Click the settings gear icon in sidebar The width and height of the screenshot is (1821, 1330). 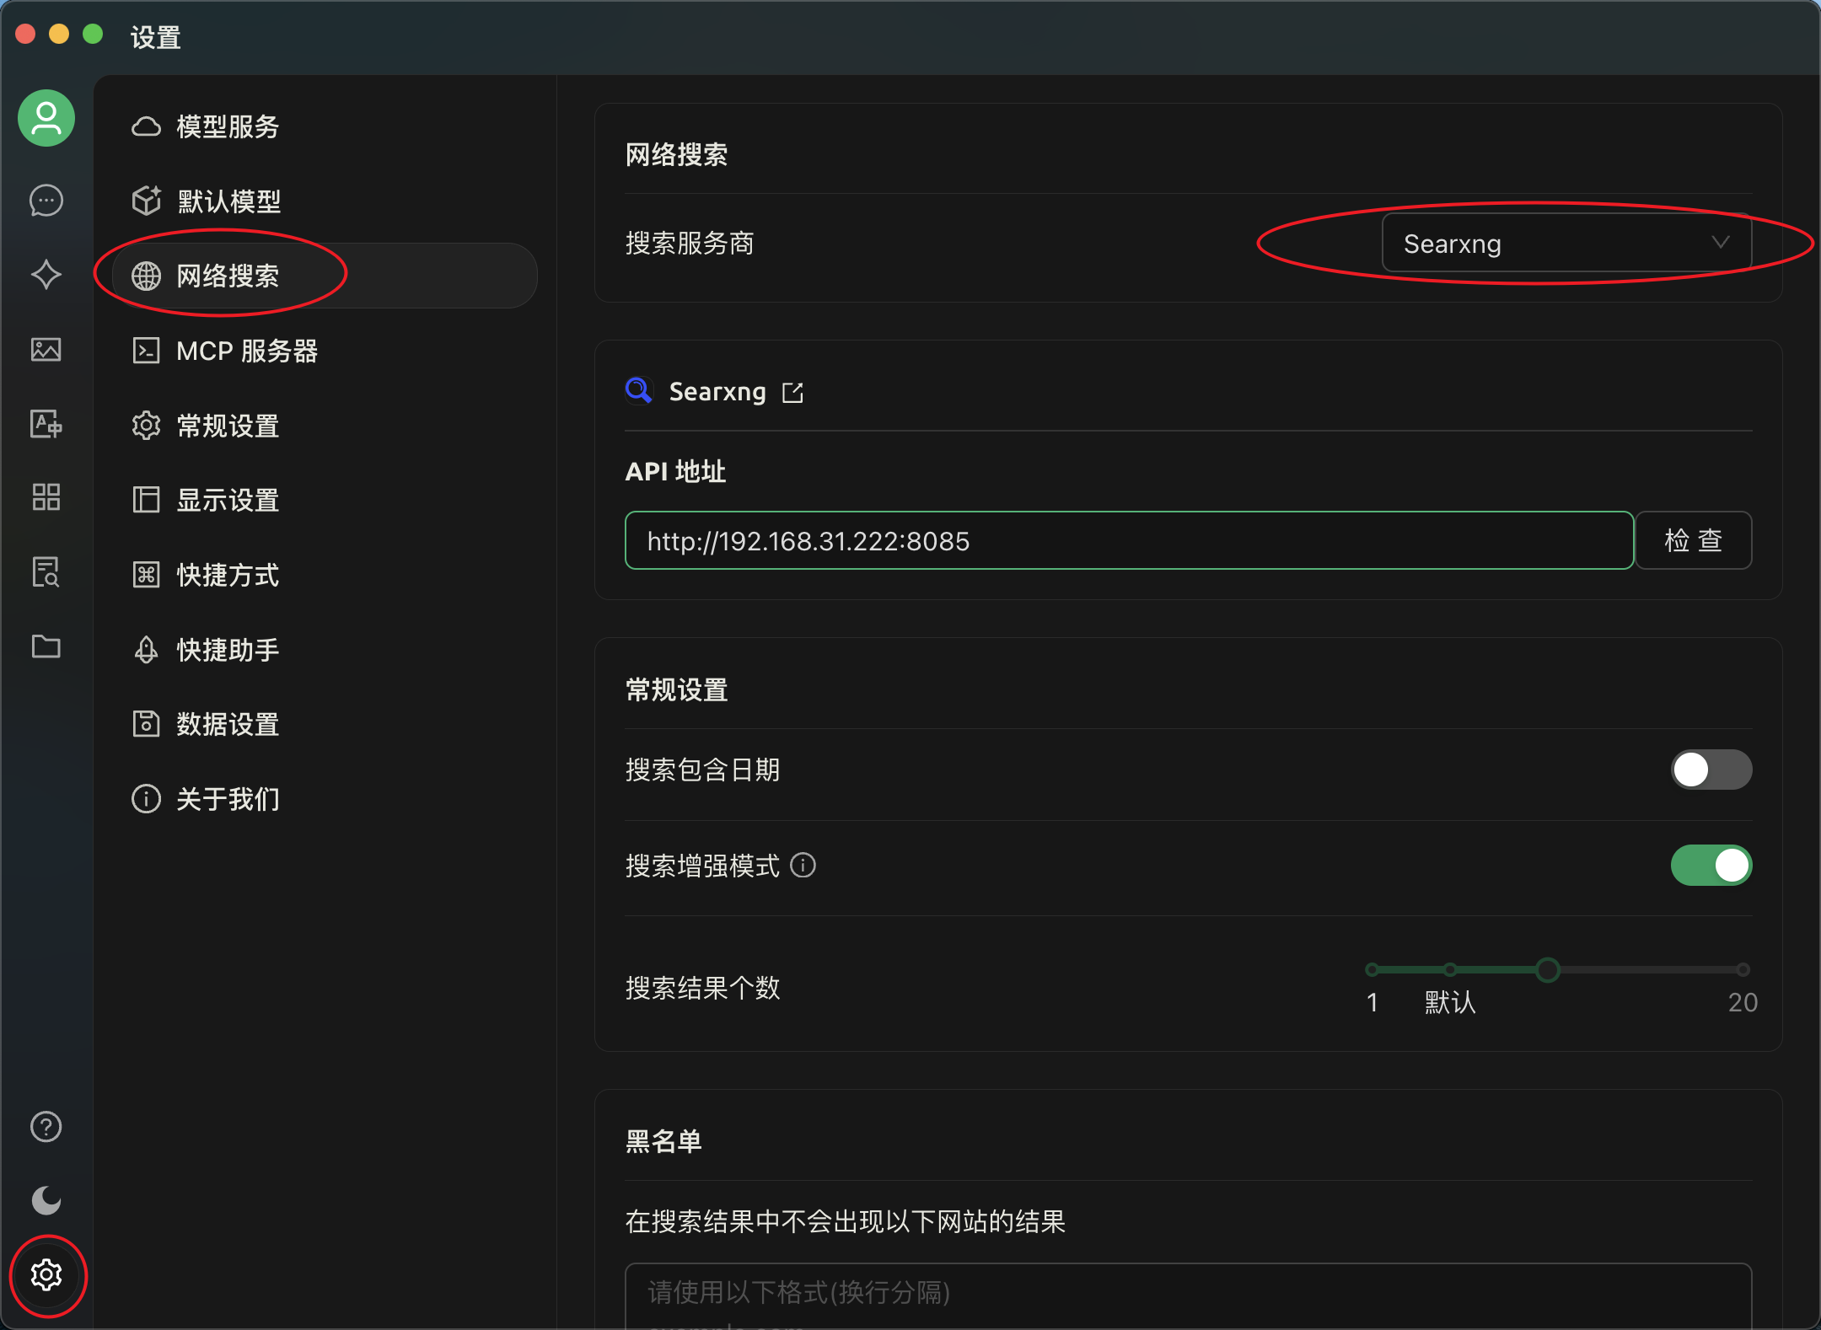[46, 1275]
